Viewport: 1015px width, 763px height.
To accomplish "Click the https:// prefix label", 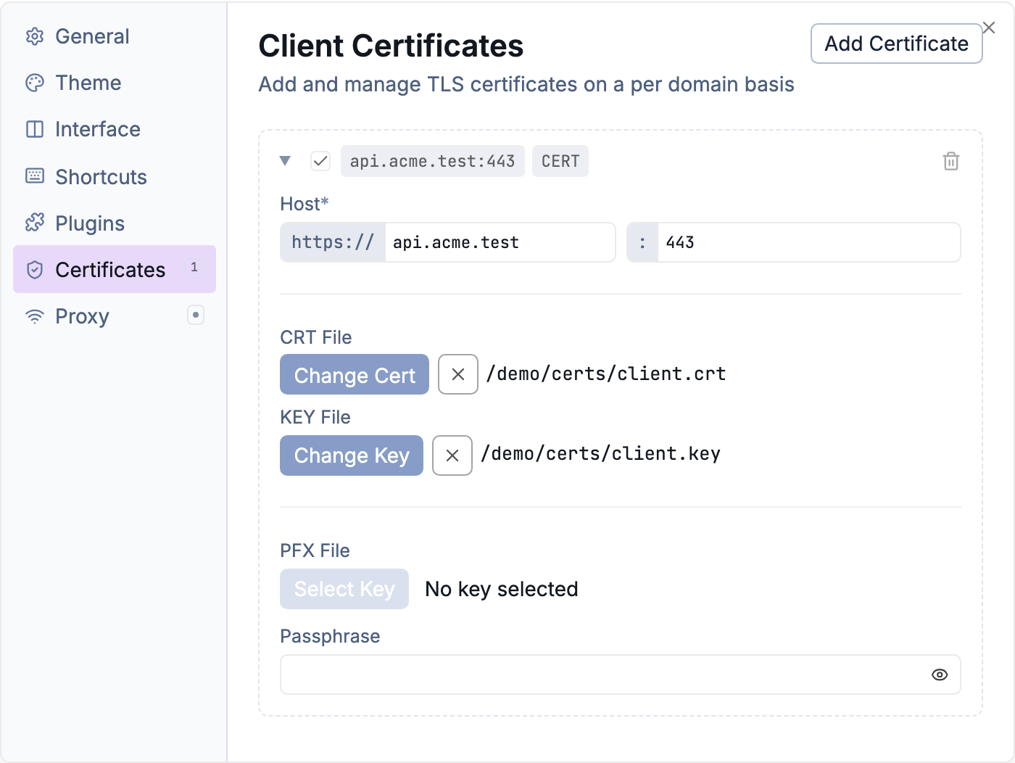I will 333,242.
